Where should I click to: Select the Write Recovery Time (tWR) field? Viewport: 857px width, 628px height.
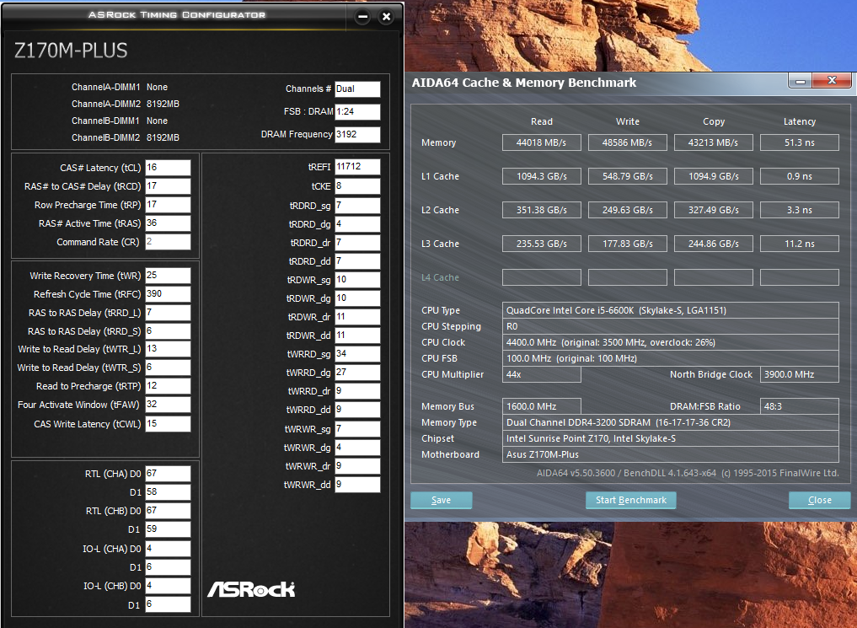tap(168, 276)
